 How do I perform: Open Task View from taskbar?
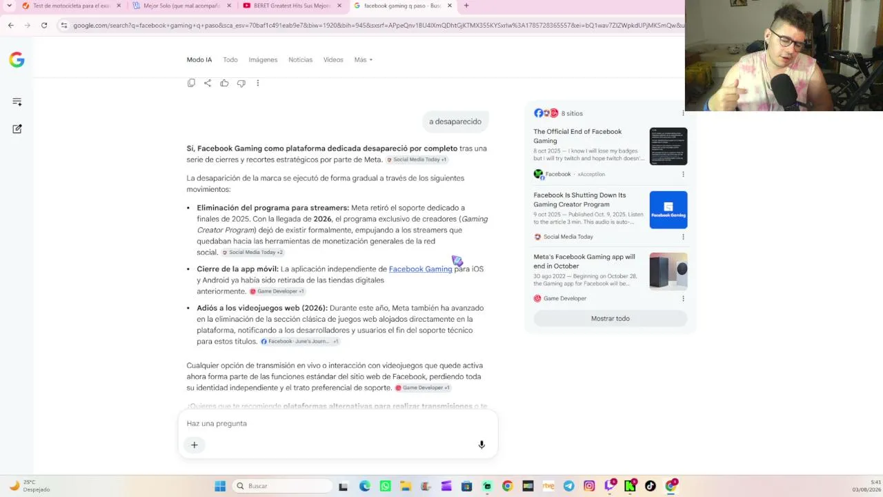point(343,486)
